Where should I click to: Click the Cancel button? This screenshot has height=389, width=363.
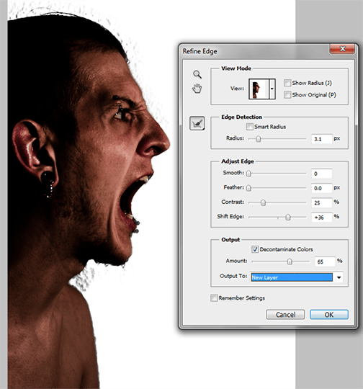(x=285, y=315)
